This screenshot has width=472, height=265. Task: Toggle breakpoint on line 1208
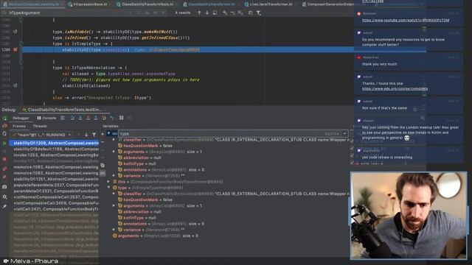point(15,49)
